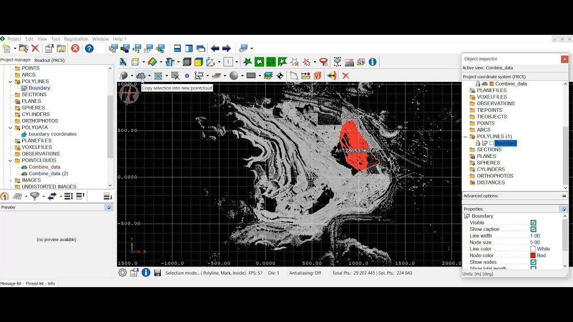Open Message list - Thread list - Info bar
Viewport: 573px width, 322px height.
(x=28, y=284)
